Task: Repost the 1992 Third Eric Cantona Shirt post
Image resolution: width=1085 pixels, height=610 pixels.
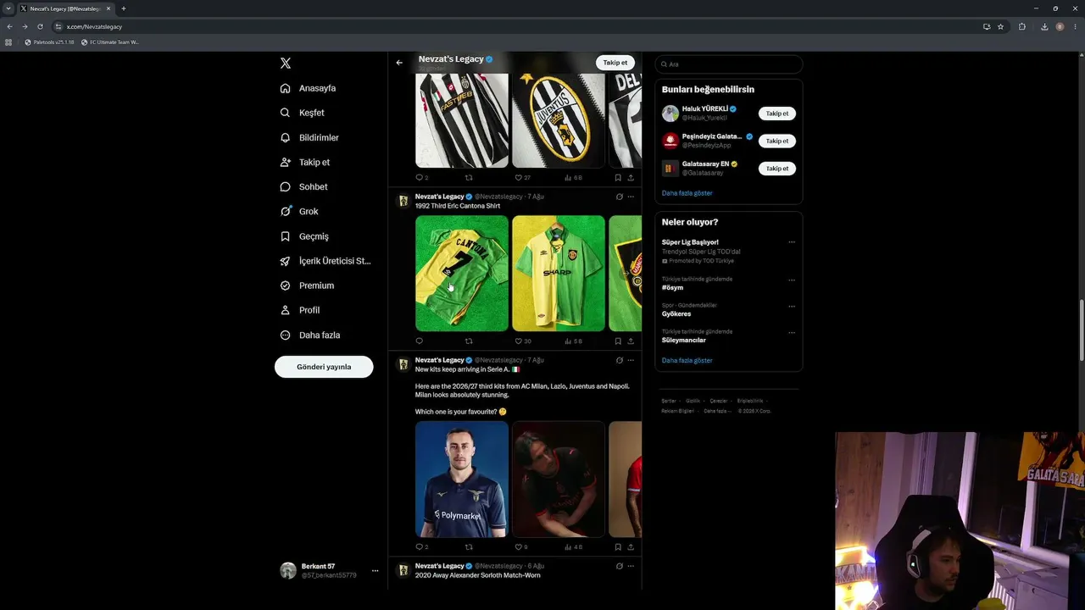Action: point(469,341)
